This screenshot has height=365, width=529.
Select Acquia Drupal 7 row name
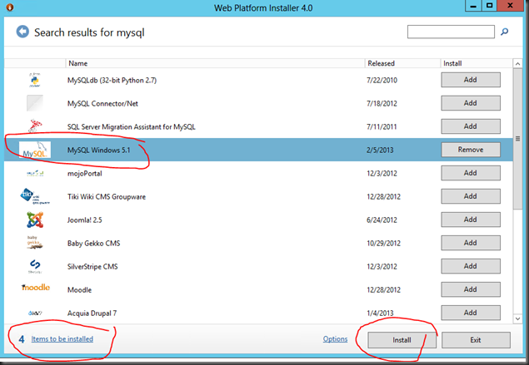(x=92, y=313)
